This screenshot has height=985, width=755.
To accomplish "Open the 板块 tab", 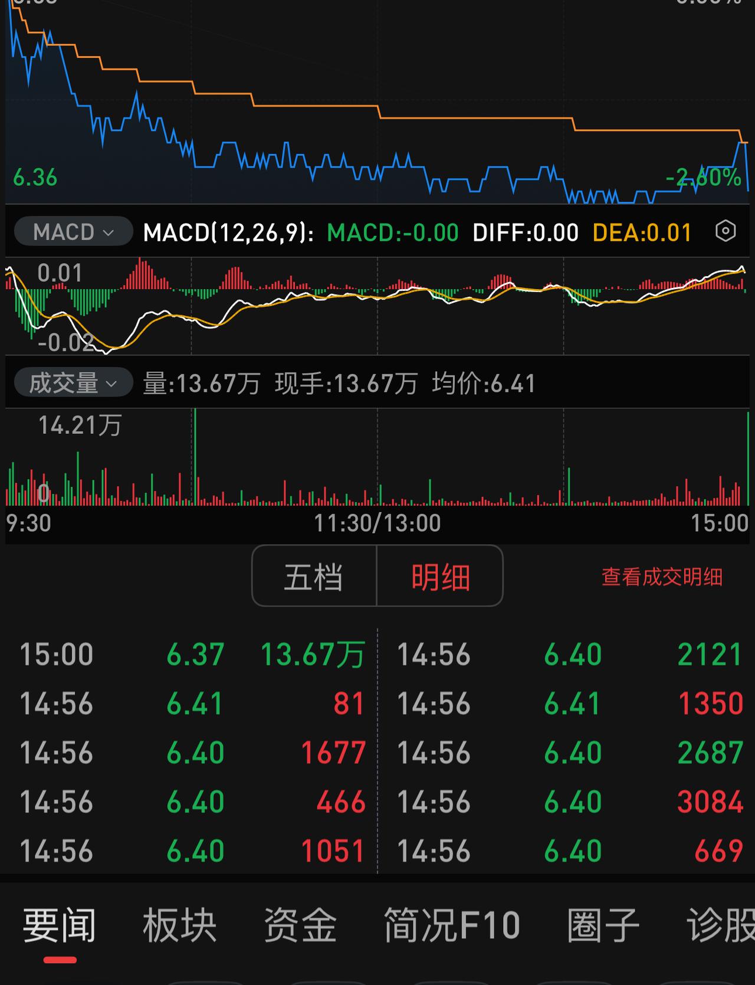I will pos(179,925).
